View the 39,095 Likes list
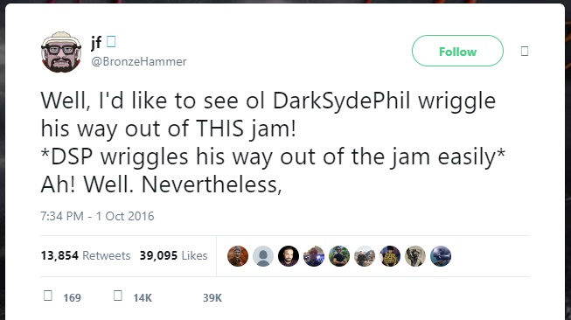Screen dimensions: 571x320 (174, 255)
